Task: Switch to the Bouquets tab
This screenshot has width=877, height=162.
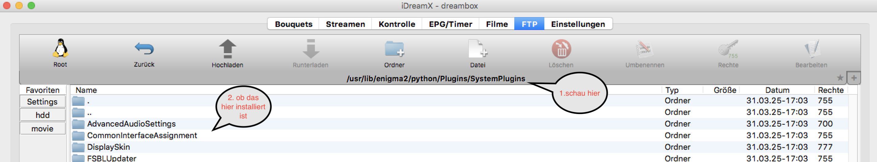Action: point(293,24)
